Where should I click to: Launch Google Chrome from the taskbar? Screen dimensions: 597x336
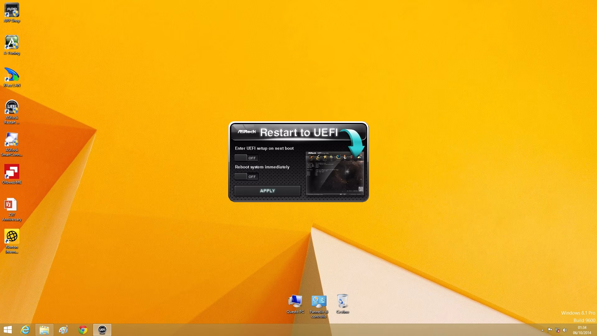(83, 330)
